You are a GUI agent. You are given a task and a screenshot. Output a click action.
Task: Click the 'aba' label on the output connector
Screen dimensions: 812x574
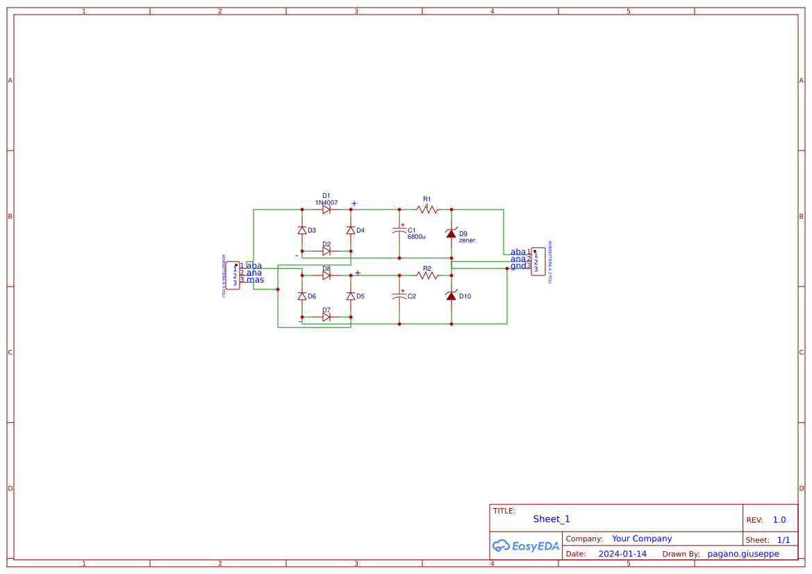pyautogui.click(x=518, y=252)
